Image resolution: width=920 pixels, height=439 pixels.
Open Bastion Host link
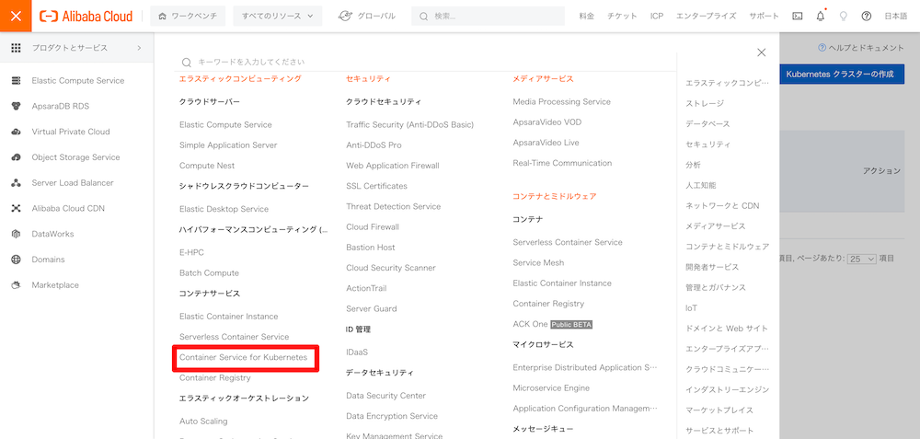370,247
